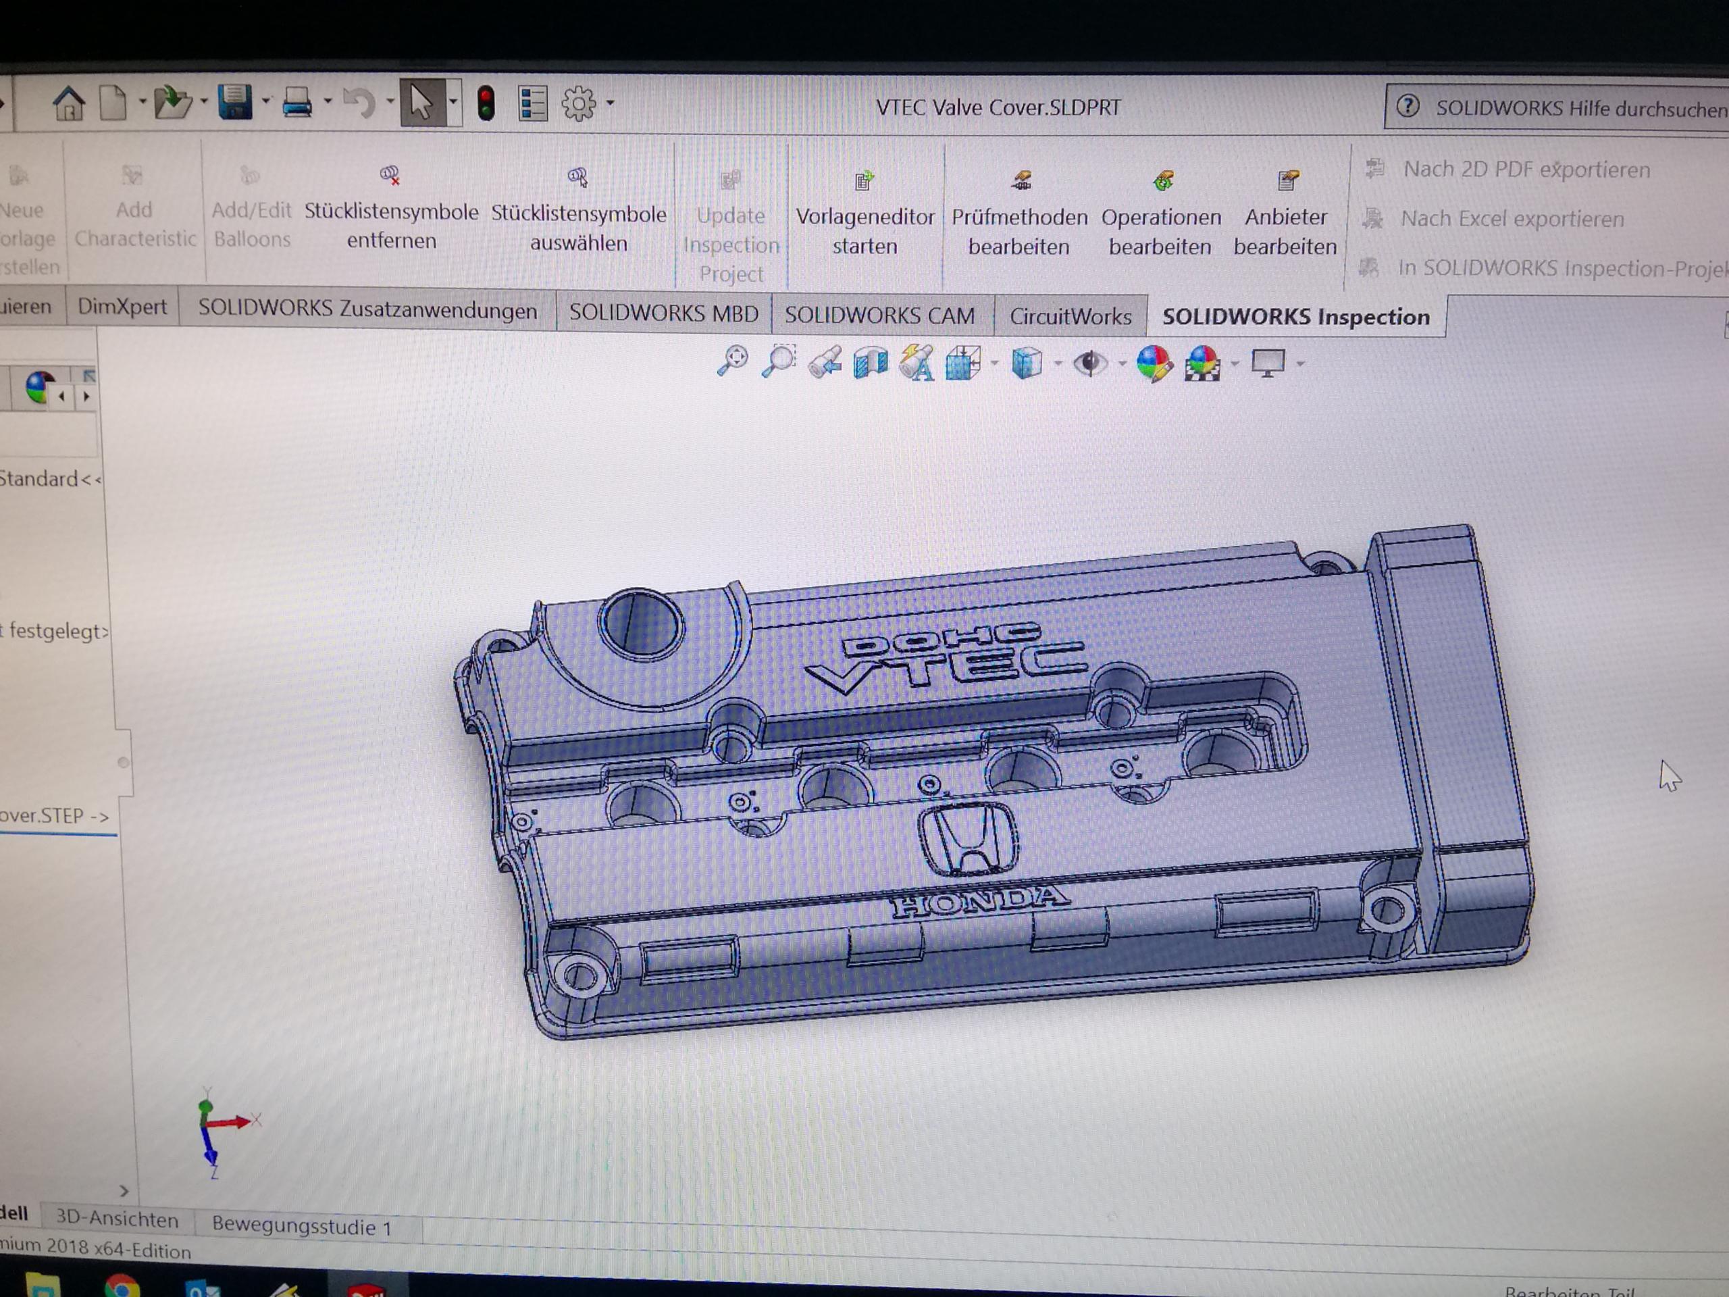Image resolution: width=1729 pixels, height=1297 pixels.
Task: Click Edit Appearance color ball icon
Action: point(1154,364)
